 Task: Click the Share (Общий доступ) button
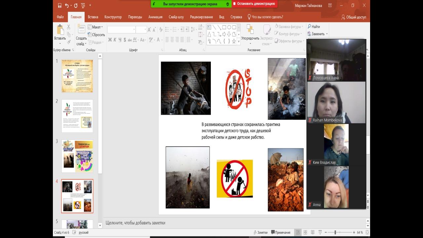click(x=354, y=17)
